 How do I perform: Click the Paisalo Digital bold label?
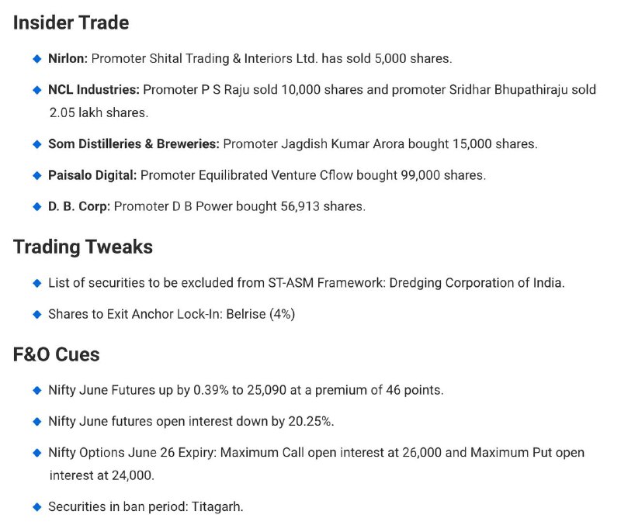[92, 175]
